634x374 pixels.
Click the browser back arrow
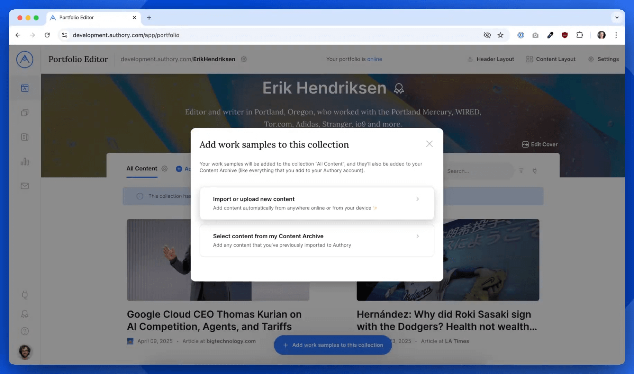pos(18,35)
